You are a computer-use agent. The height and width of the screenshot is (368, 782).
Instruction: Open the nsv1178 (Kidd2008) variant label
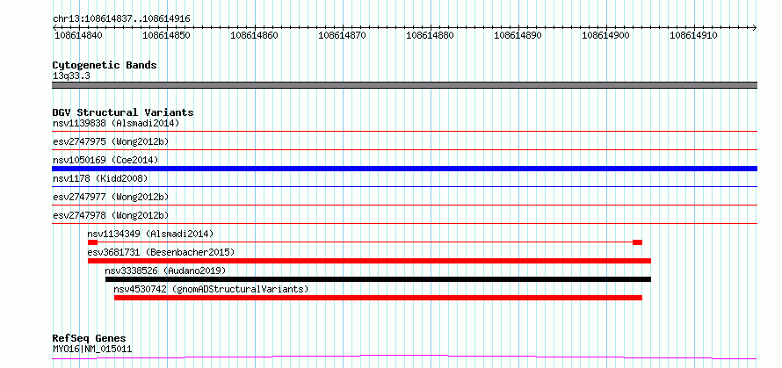pyautogui.click(x=100, y=178)
